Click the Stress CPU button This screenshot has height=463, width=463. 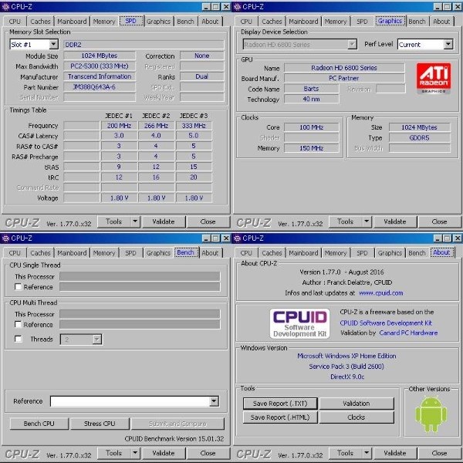100,424
